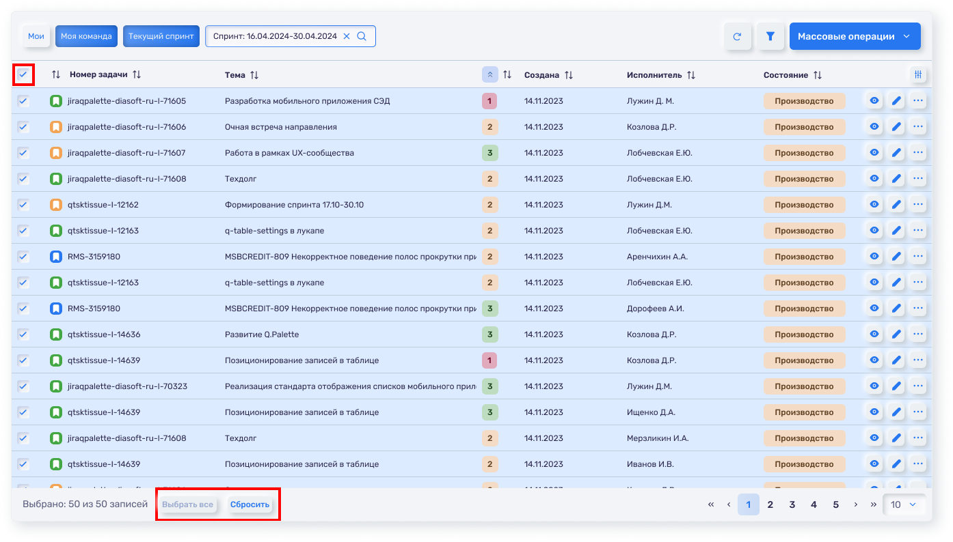The image size is (953, 542).
Task: View task Развитие Q.Palette with eye icon
Action: coord(874,334)
